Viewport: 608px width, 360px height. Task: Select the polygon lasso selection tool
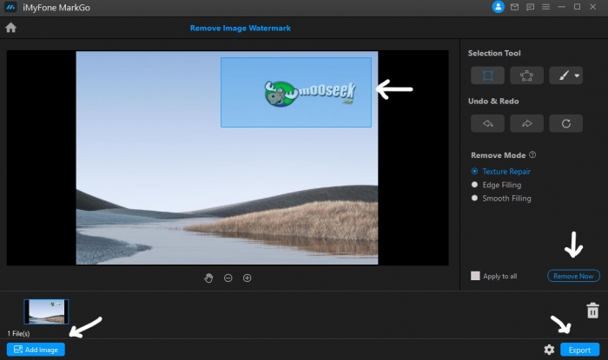pyautogui.click(x=526, y=75)
